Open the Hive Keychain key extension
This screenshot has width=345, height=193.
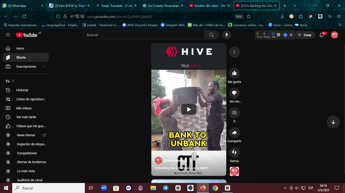point(310,16)
